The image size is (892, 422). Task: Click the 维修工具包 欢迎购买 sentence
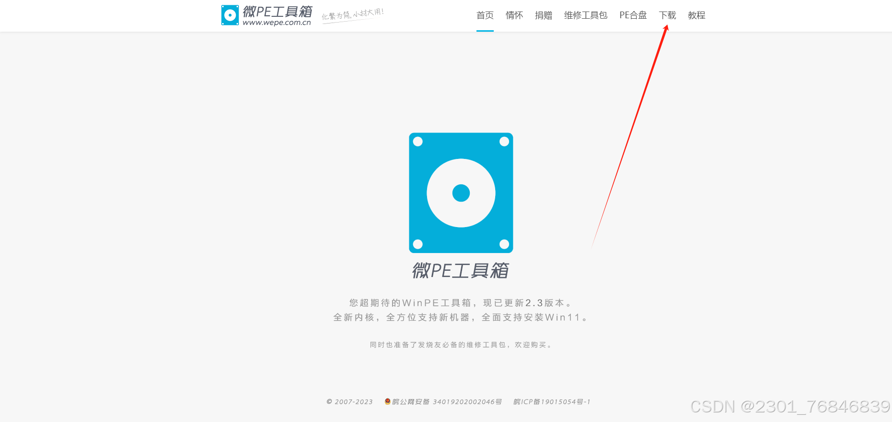click(461, 345)
